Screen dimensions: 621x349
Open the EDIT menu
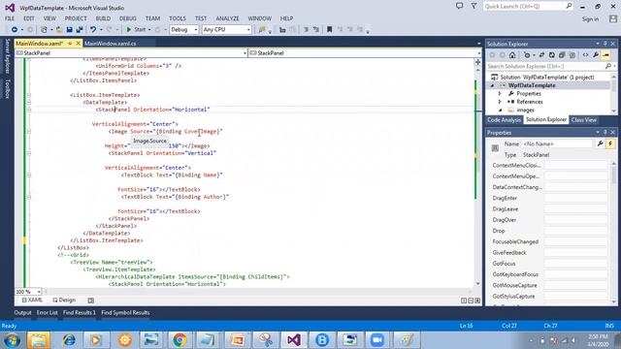[29, 18]
